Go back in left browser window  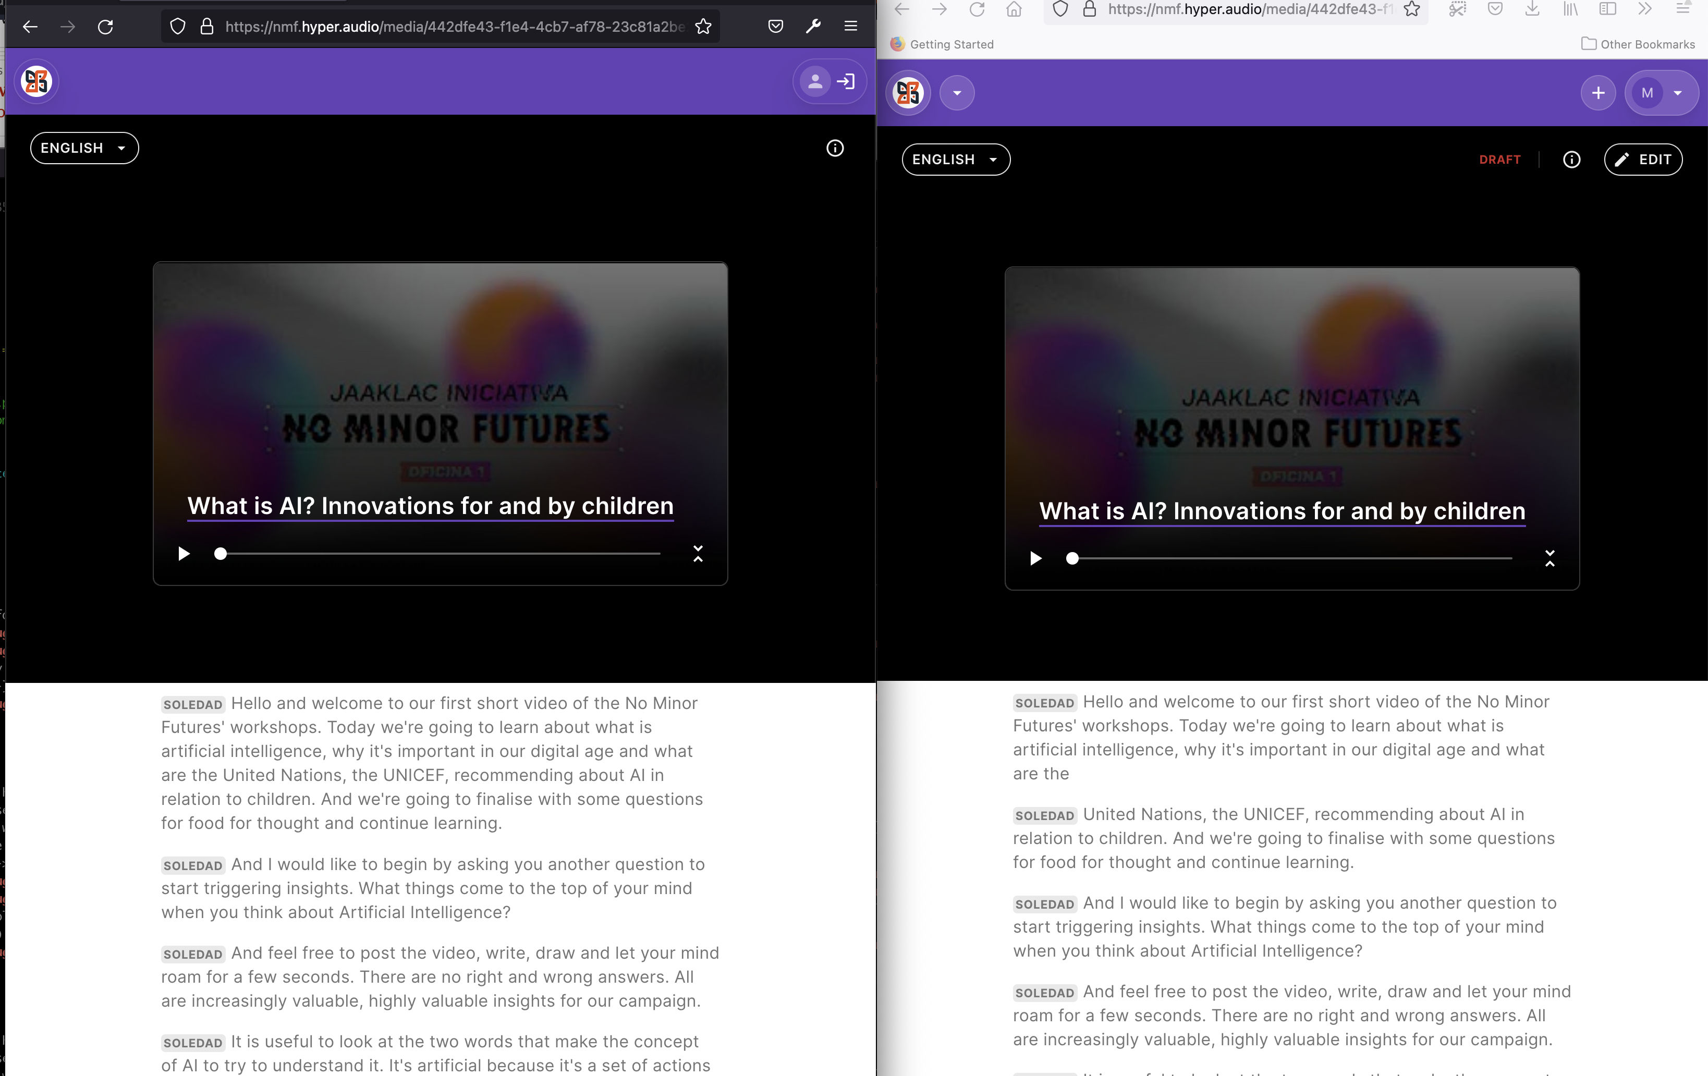[x=30, y=27]
